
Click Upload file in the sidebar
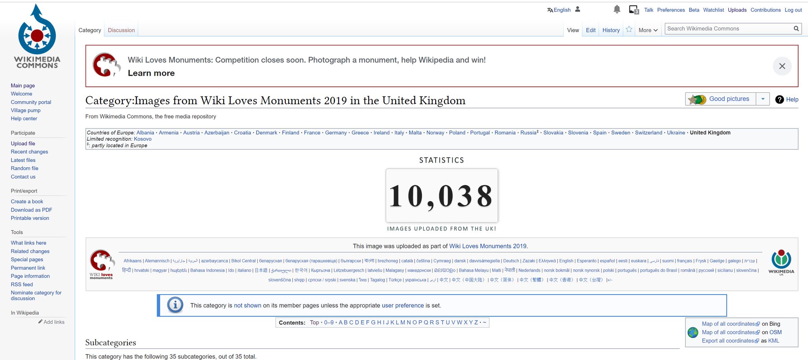coord(23,144)
